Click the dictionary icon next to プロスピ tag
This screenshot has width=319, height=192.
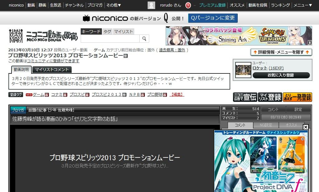pyautogui.click(x=87, y=95)
